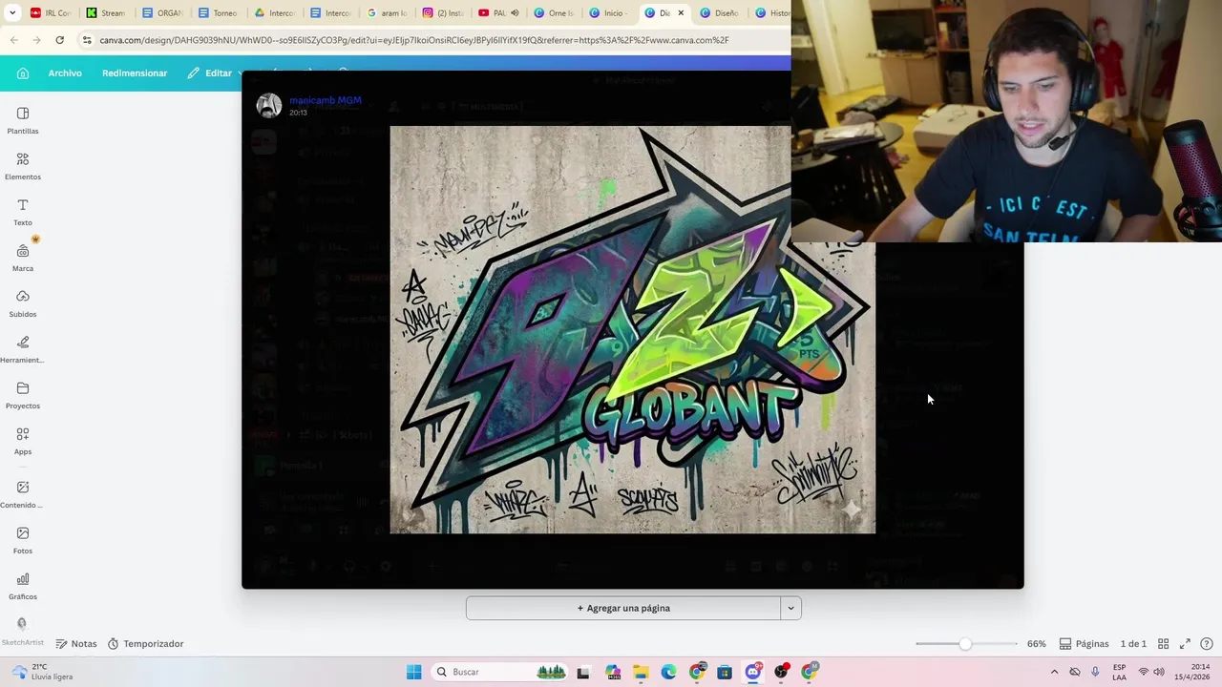Image resolution: width=1222 pixels, height=687 pixels.
Task: Open the Páginas view
Action: [1084, 644]
